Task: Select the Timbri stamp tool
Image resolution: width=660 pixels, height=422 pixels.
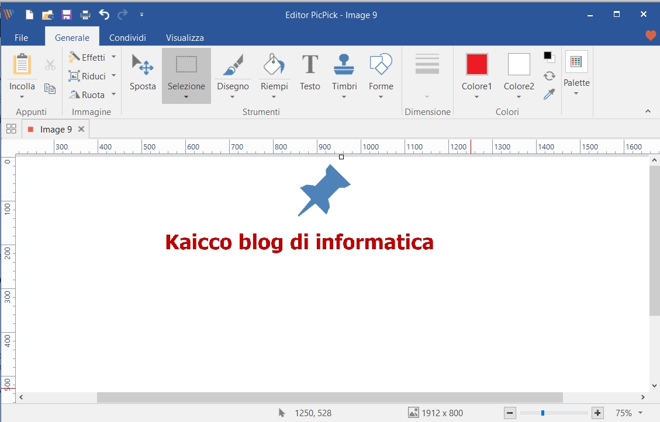Action: (x=344, y=70)
